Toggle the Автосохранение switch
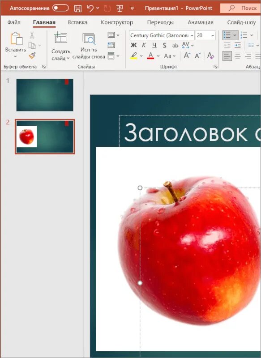The height and width of the screenshot is (358, 261). click(60, 8)
